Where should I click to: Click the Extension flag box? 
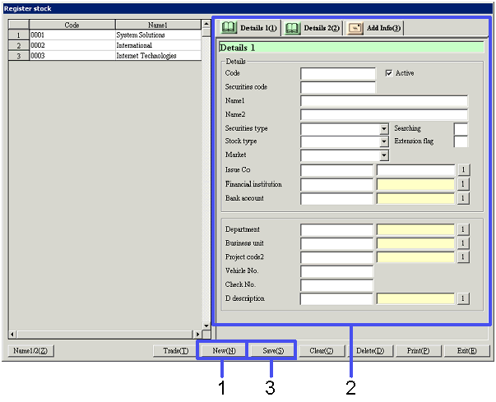[x=461, y=141]
